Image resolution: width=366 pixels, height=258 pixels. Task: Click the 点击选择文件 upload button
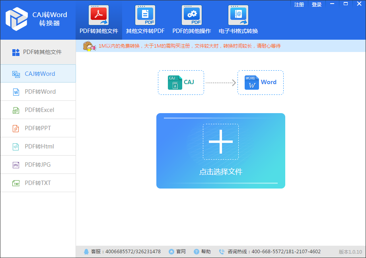pos(221,151)
